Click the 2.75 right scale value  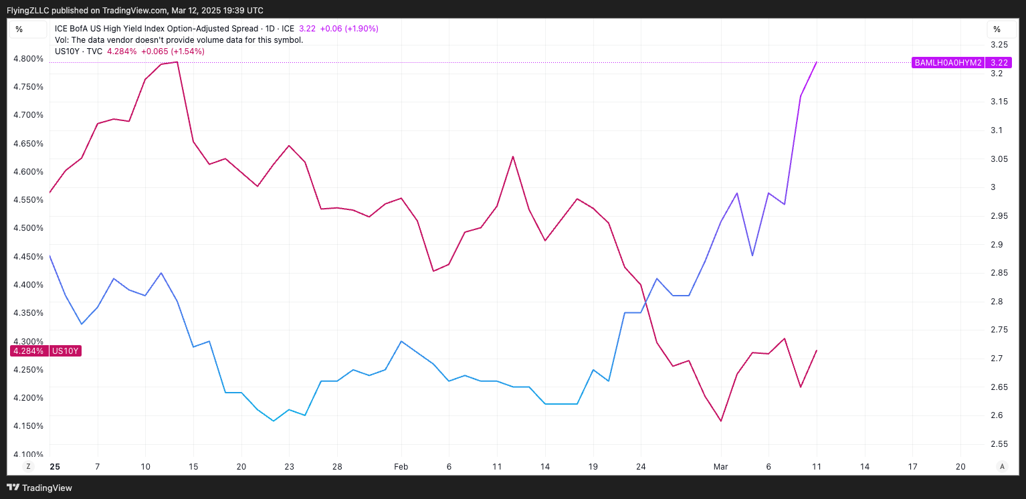pyautogui.click(x=999, y=329)
